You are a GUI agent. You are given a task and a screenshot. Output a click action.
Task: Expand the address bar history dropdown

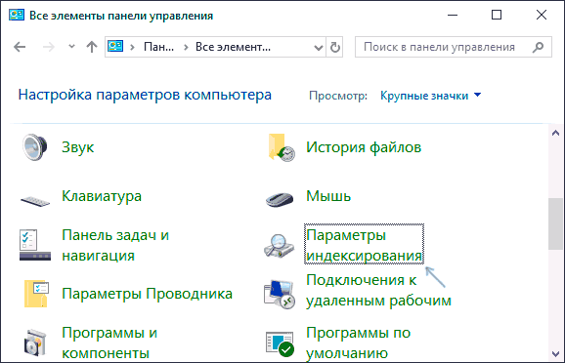318,47
